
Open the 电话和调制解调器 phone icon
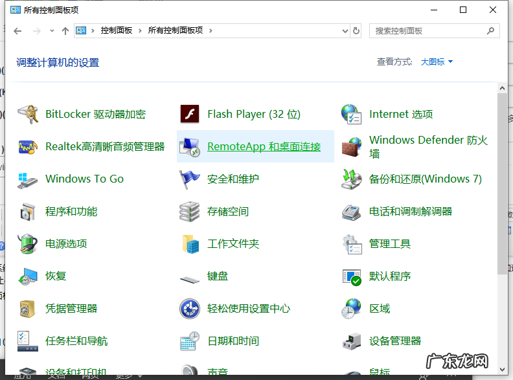point(351,212)
